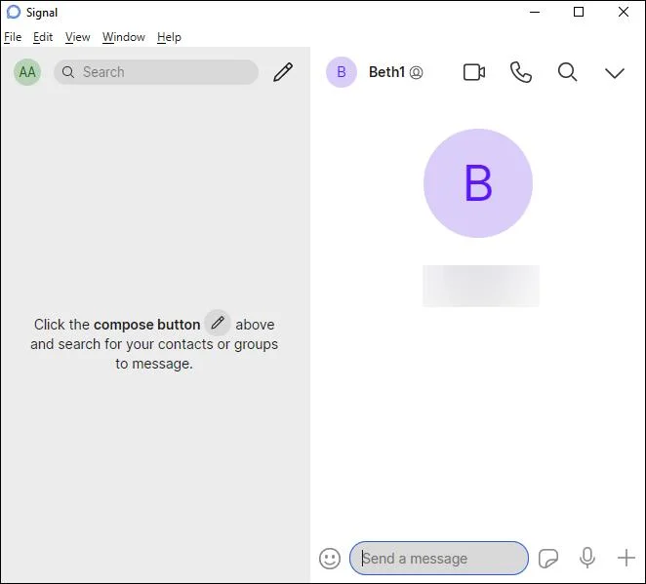Click the Signal logo in title bar
Image resolution: width=646 pixels, height=584 pixels.
click(14, 13)
